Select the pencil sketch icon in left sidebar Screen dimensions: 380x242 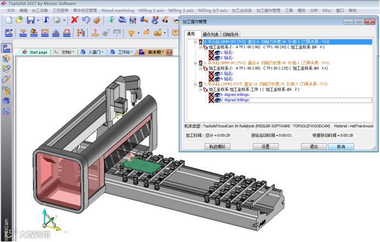pos(6,79)
